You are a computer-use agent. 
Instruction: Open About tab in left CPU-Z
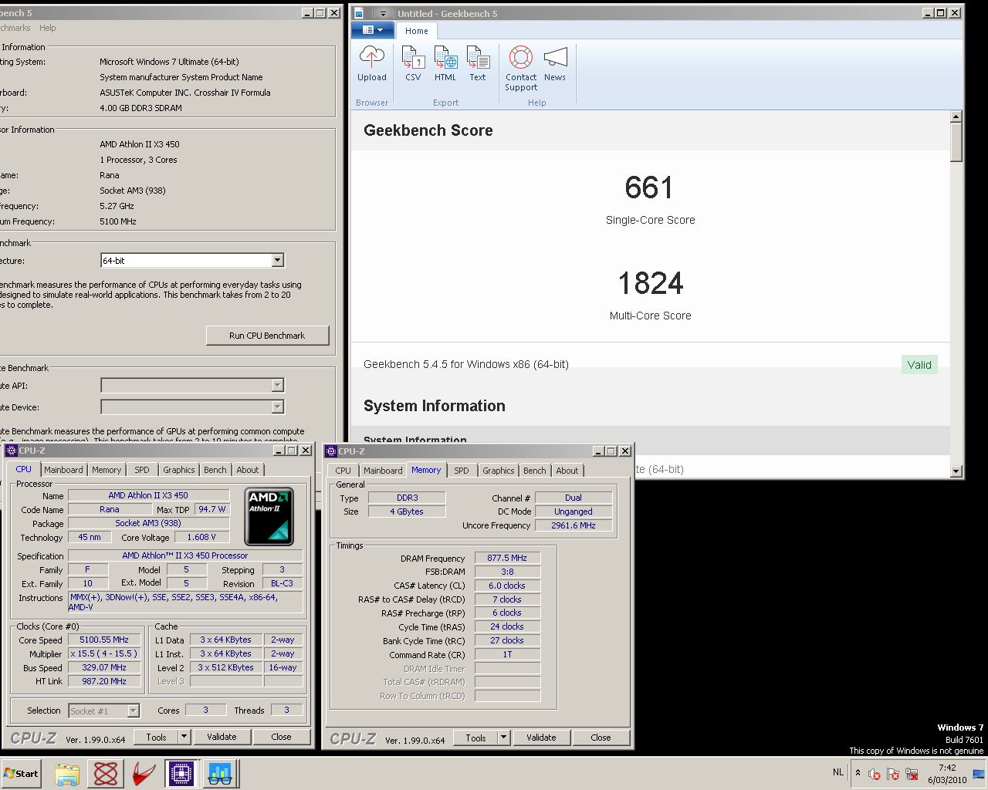tap(248, 470)
